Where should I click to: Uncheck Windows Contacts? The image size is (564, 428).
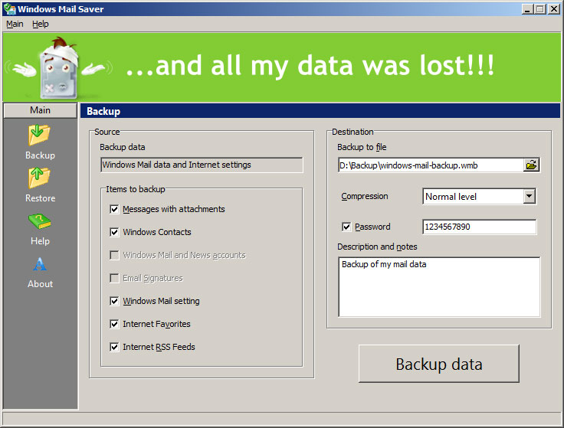tap(114, 232)
